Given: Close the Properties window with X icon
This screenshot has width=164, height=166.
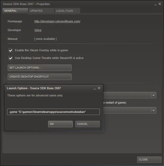Looking at the screenshot, I should click(160, 4).
